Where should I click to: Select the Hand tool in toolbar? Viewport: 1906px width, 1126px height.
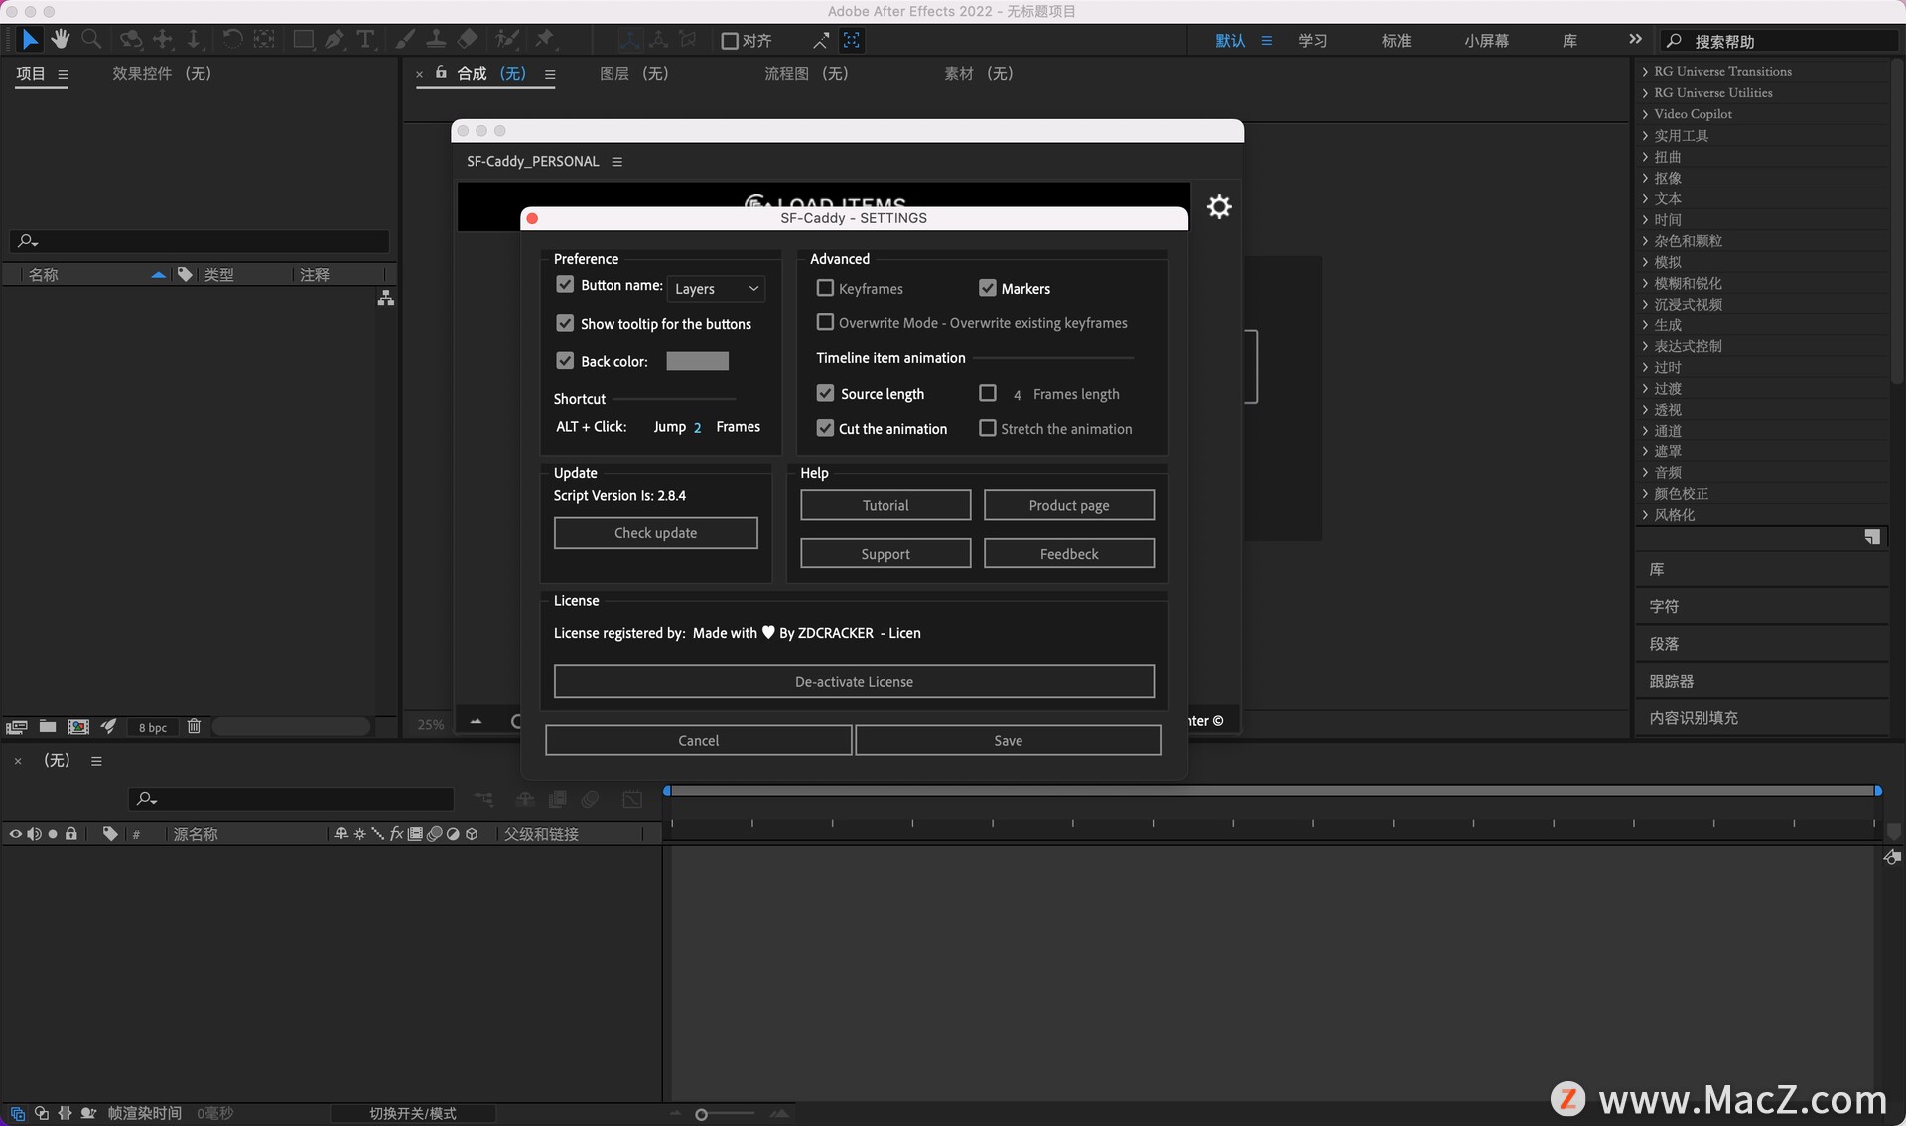pyautogui.click(x=61, y=40)
